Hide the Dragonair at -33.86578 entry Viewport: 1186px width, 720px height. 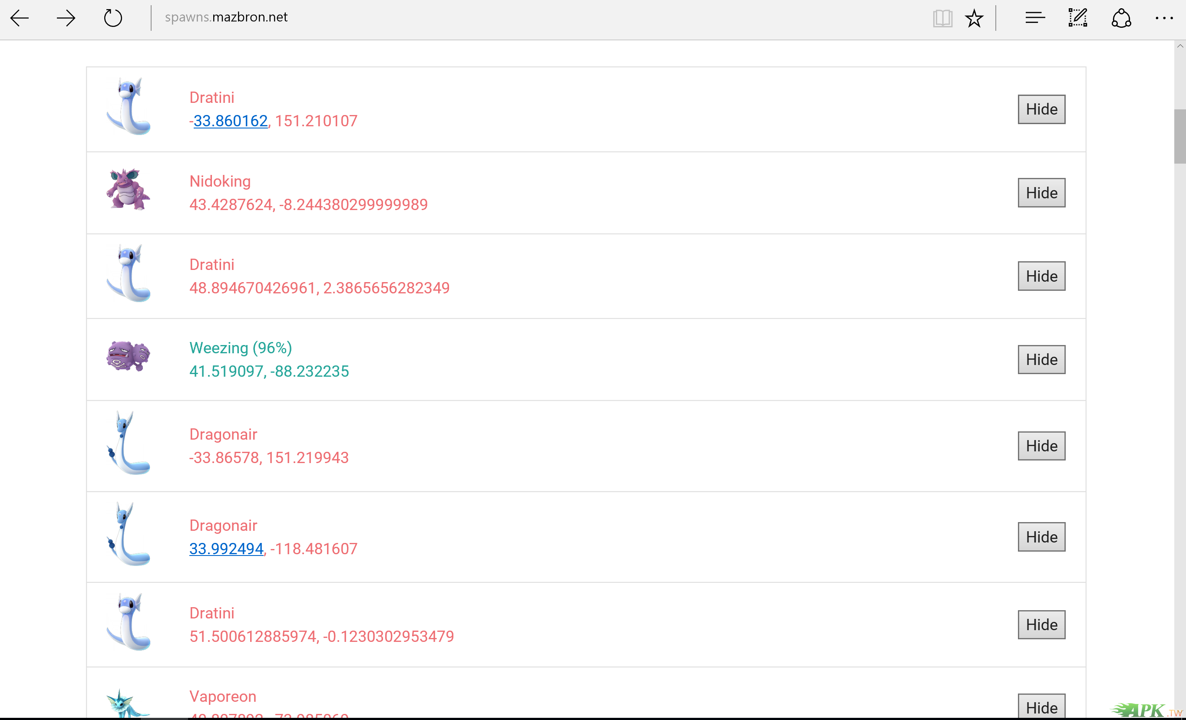tap(1041, 446)
